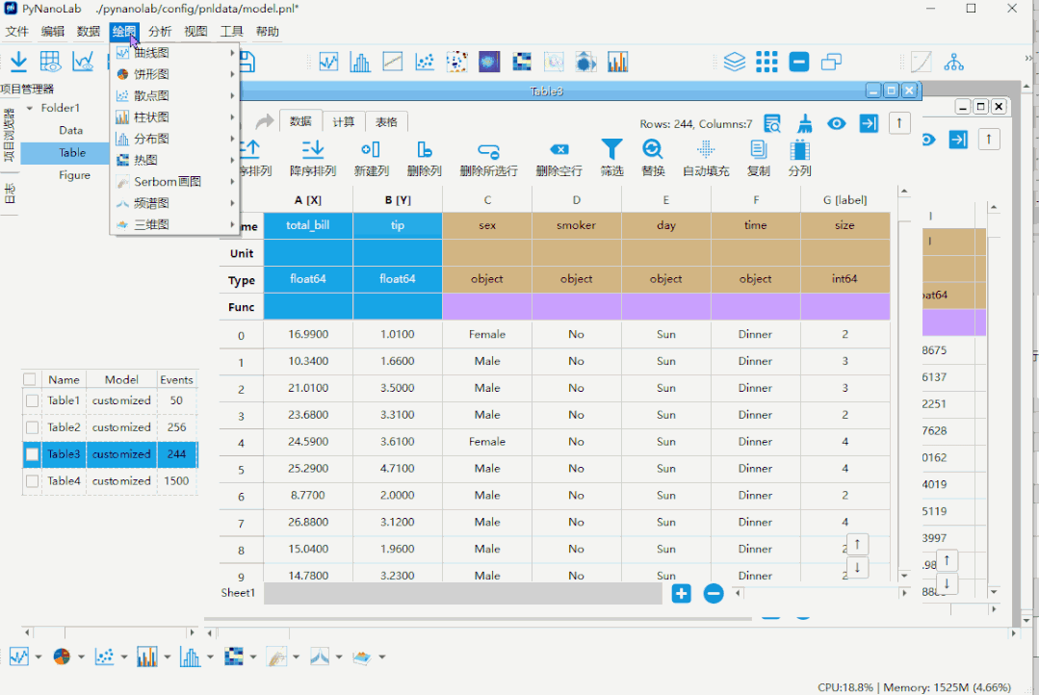Switch to the 计算 tab
Viewport: 1039px width, 695px height.
343,121
